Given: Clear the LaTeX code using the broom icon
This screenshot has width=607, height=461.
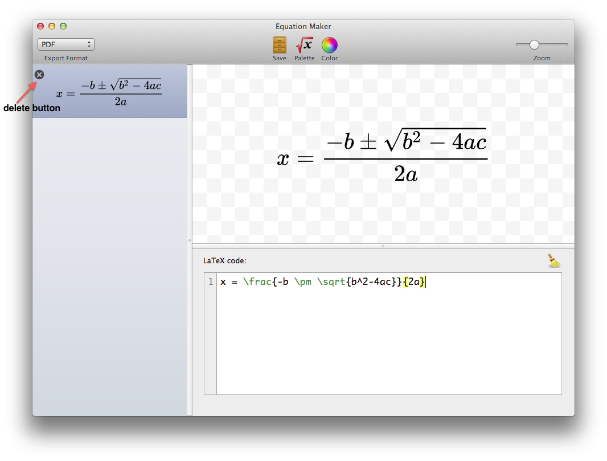Looking at the screenshot, I should point(553,260).
